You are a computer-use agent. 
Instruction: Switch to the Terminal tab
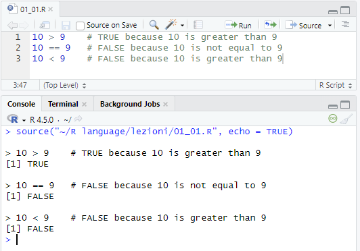[63, 104]
